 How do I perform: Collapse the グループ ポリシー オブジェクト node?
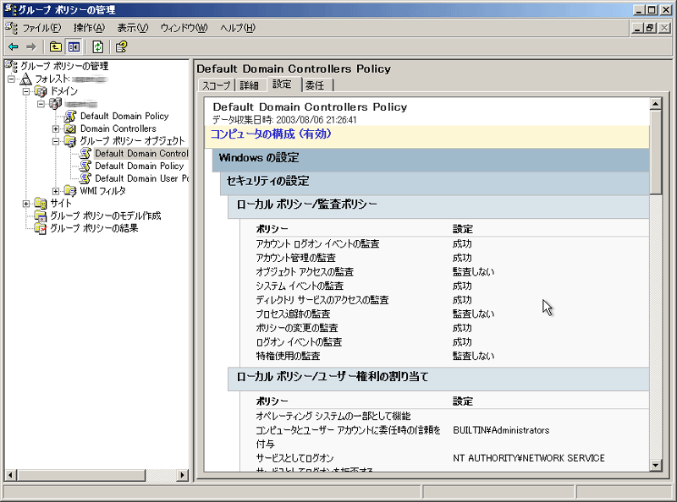(x=56, y=141)
